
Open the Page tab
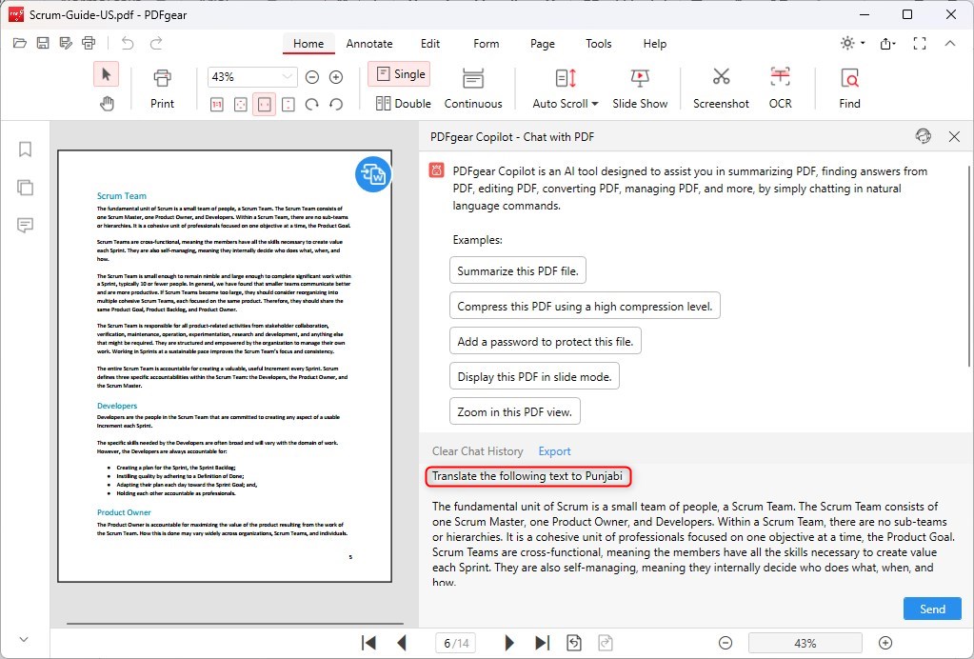(543, 44)
